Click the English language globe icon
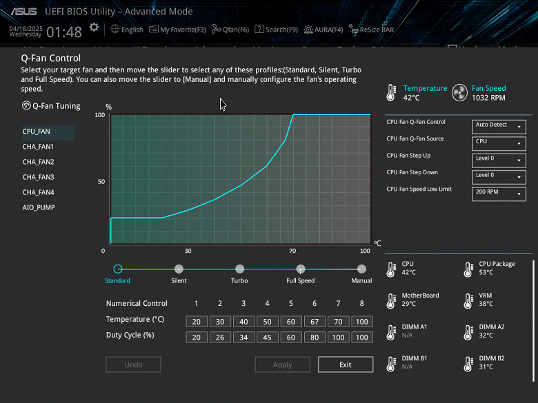The height and width of the screenshot is (403, 538). click(115, 29)
